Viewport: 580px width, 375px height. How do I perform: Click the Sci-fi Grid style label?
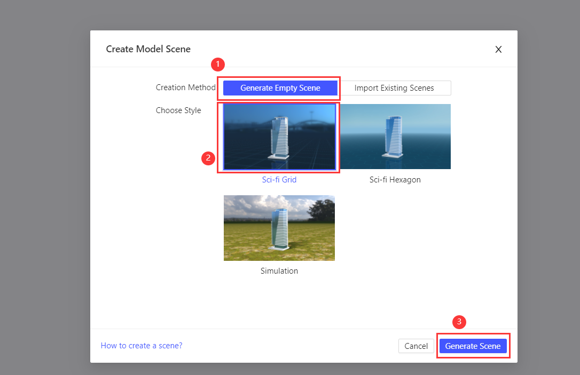(x=279, y=180)
